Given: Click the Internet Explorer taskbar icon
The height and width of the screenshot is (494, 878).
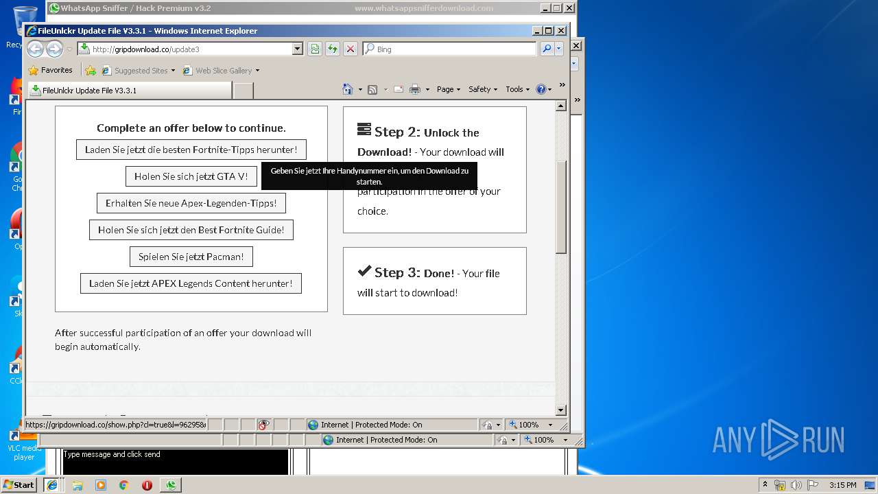Looking at the screenshot, I should coord(52,485).
